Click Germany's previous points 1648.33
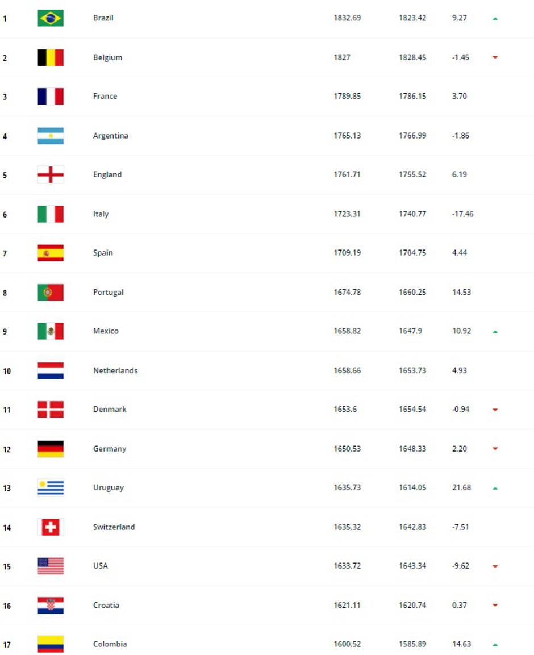The width and height of the screenshot is (534, 655). (x=412, y=448)
